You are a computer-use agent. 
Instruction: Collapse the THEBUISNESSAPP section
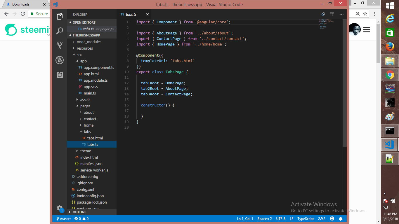92,35
